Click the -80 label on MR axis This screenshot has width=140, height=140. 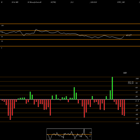click(137, 119)
